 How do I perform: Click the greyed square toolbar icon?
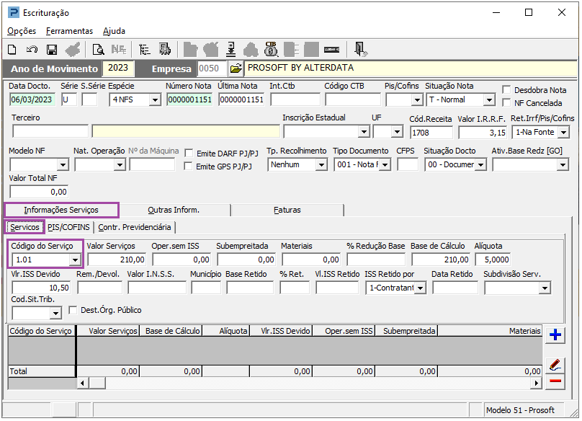point(311,50)
